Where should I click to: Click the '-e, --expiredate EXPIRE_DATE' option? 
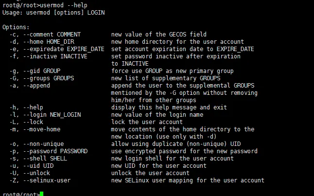tap(50, 49)
